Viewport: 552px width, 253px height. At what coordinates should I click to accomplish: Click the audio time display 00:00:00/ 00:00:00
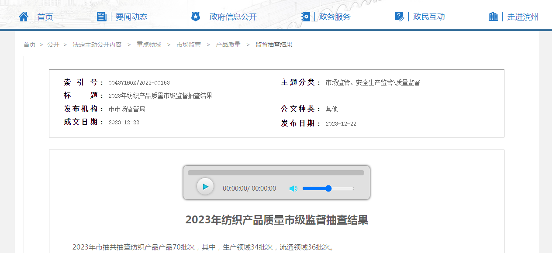(x=249, y=188)
